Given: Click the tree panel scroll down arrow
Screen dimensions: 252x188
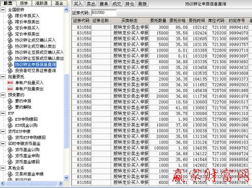Looking at the screenshot, I should pos(66,178).
